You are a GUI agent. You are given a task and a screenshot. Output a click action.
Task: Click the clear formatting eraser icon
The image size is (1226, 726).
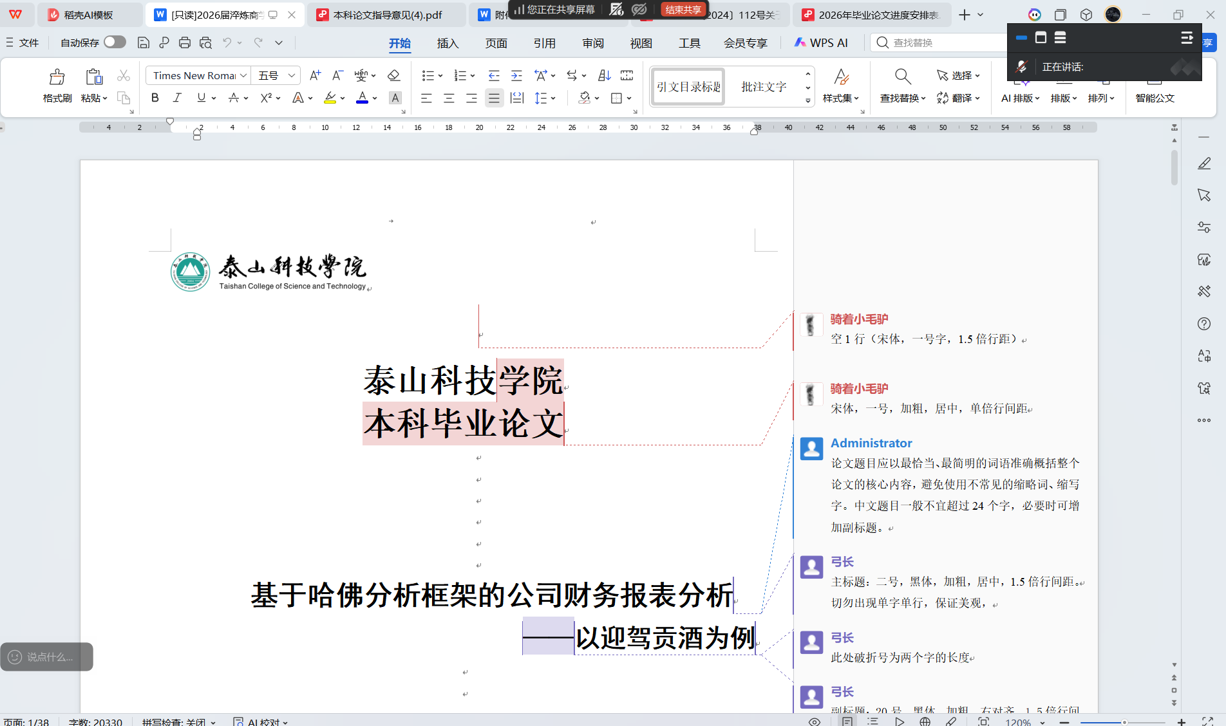[x=393, y=75]
